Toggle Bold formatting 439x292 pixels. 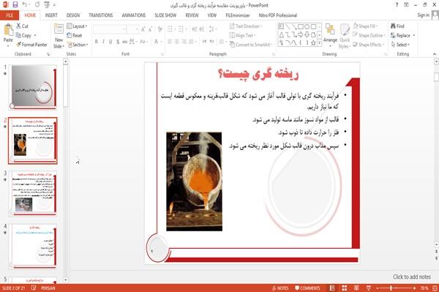tap(97, 42)
